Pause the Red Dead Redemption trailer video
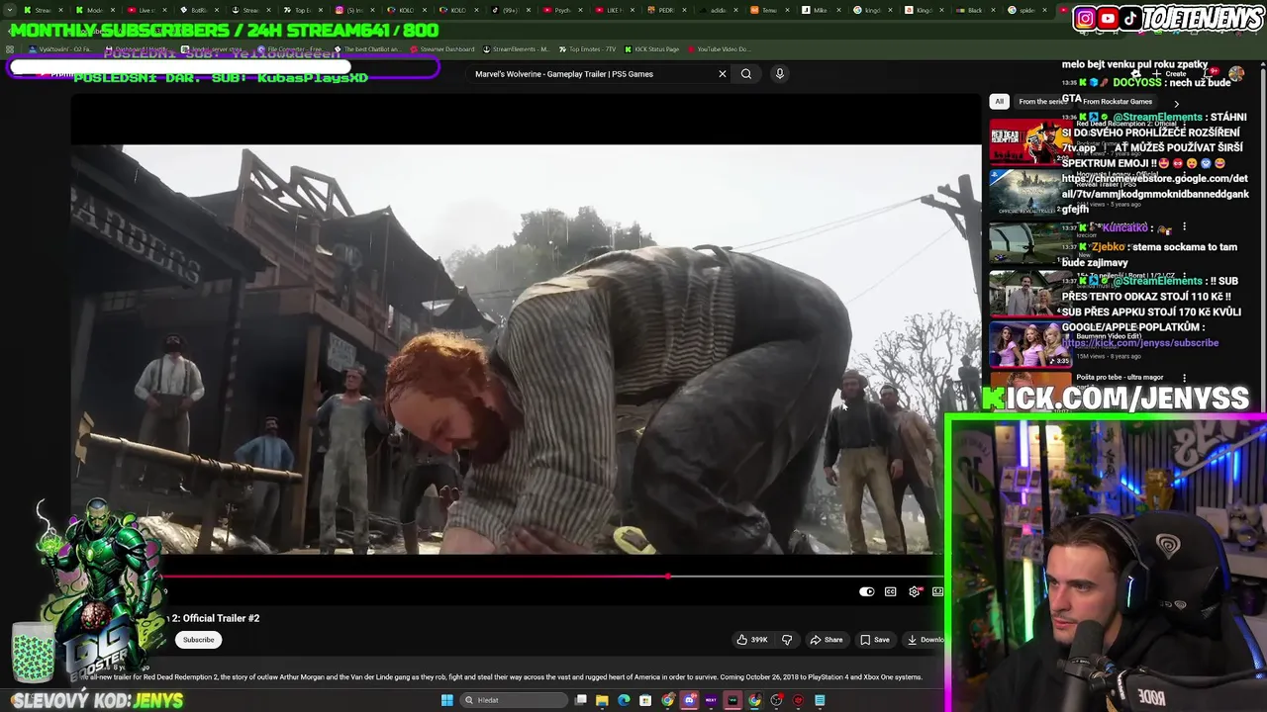This screenshot has width=1267, height=712. click(526, 349)
